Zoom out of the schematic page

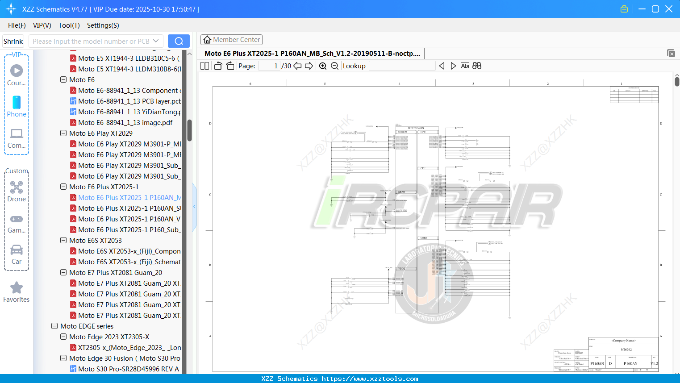(x=334, y=66)
